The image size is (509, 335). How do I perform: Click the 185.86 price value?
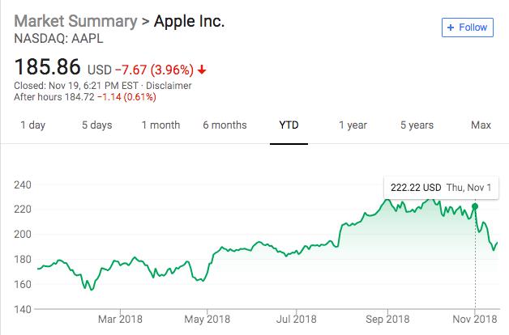point(47,66)
